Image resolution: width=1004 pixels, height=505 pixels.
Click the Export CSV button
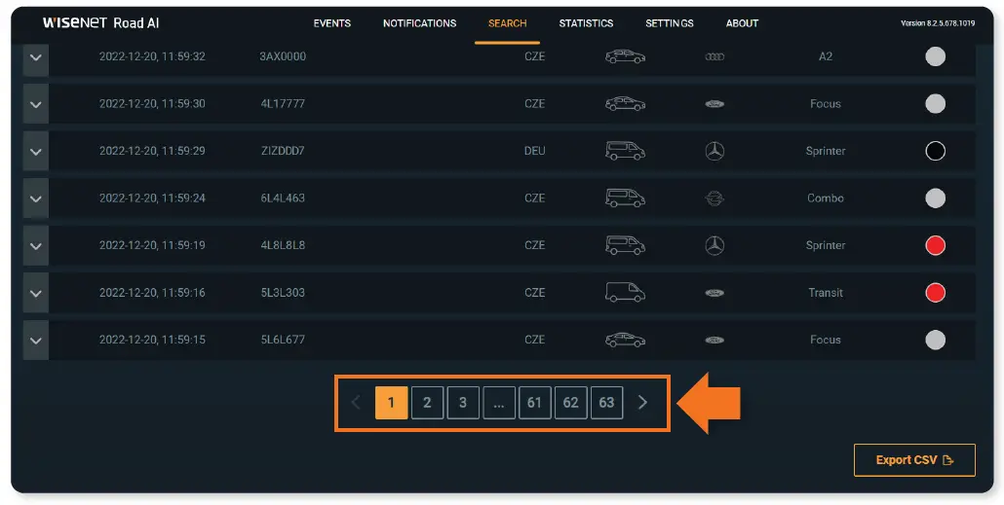(914, 460)
